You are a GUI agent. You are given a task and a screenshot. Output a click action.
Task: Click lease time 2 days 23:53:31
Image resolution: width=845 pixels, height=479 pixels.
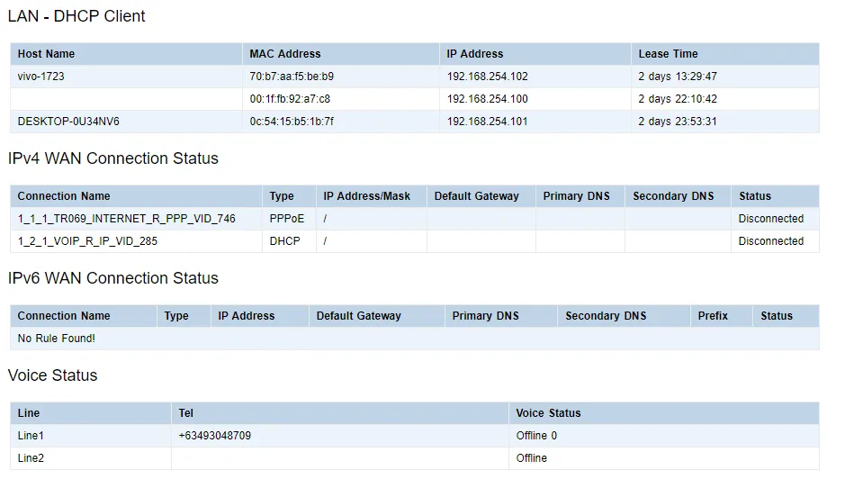pyautogui.click(x=677, y=122)
